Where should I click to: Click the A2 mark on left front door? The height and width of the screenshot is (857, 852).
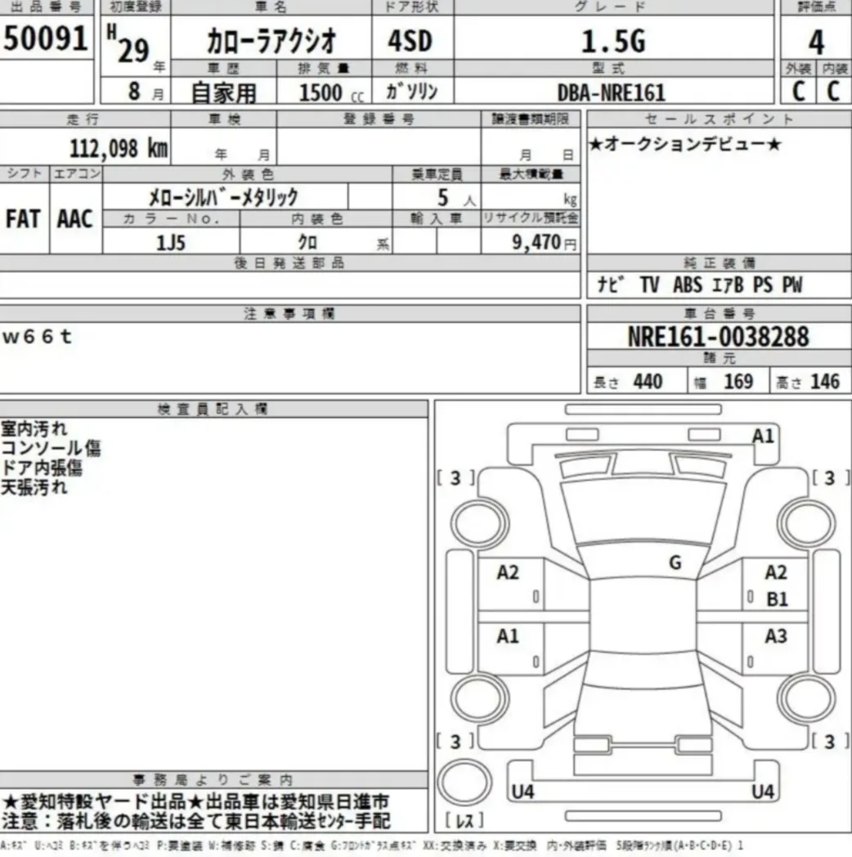pyautogui.click(x=508, y=572)
